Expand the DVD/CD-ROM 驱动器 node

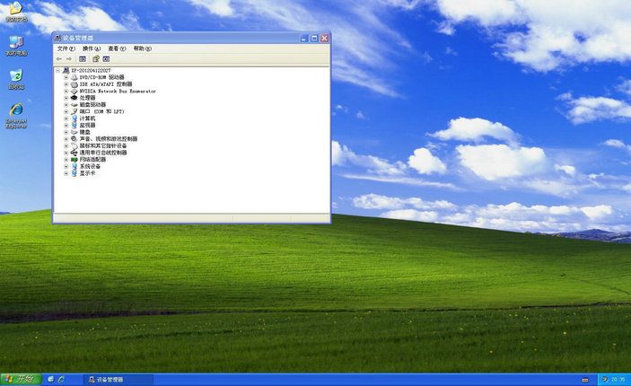point(66,77)
